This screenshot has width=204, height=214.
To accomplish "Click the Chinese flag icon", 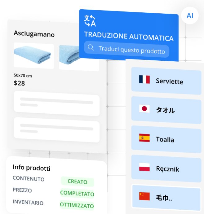I will pyautogui.click(x=144, y=196).
